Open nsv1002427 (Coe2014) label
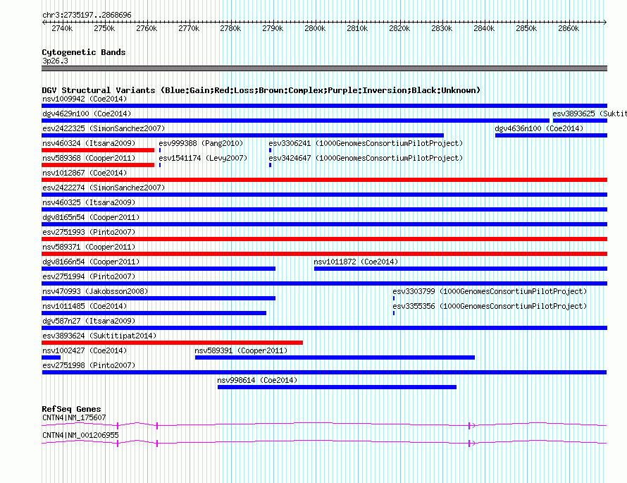 point(85,350)
